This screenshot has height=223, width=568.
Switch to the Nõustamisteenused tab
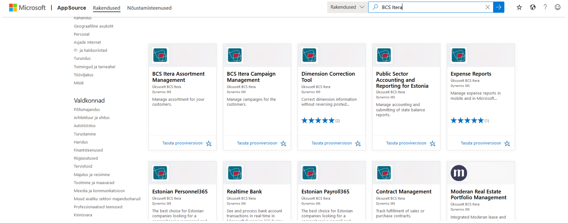coord(149,8)
